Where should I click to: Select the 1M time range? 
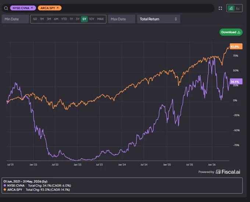point(42,19)
